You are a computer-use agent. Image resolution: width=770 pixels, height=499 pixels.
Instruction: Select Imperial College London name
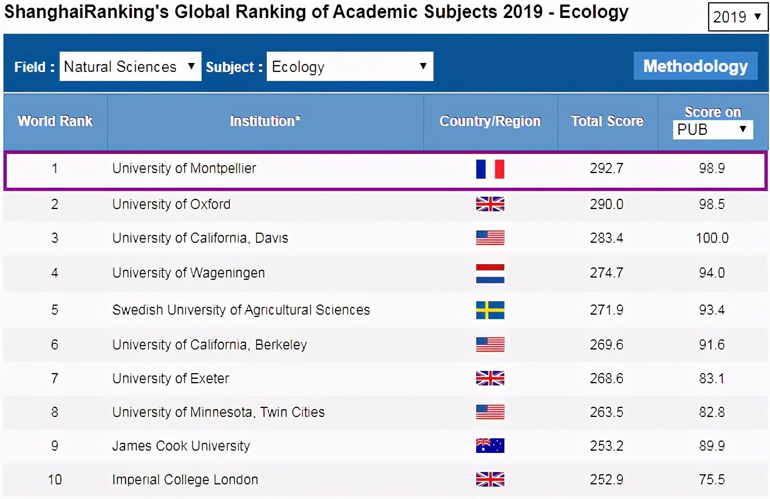coord(185,480)
